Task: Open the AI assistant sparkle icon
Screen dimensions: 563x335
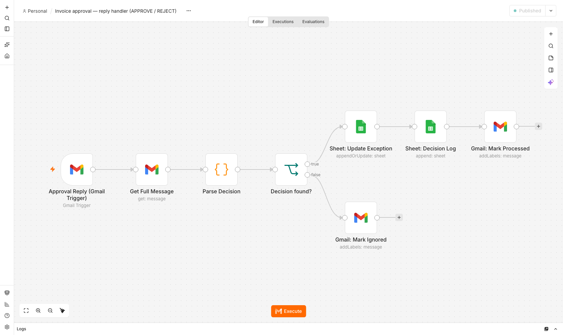Action: pos(551,82)
